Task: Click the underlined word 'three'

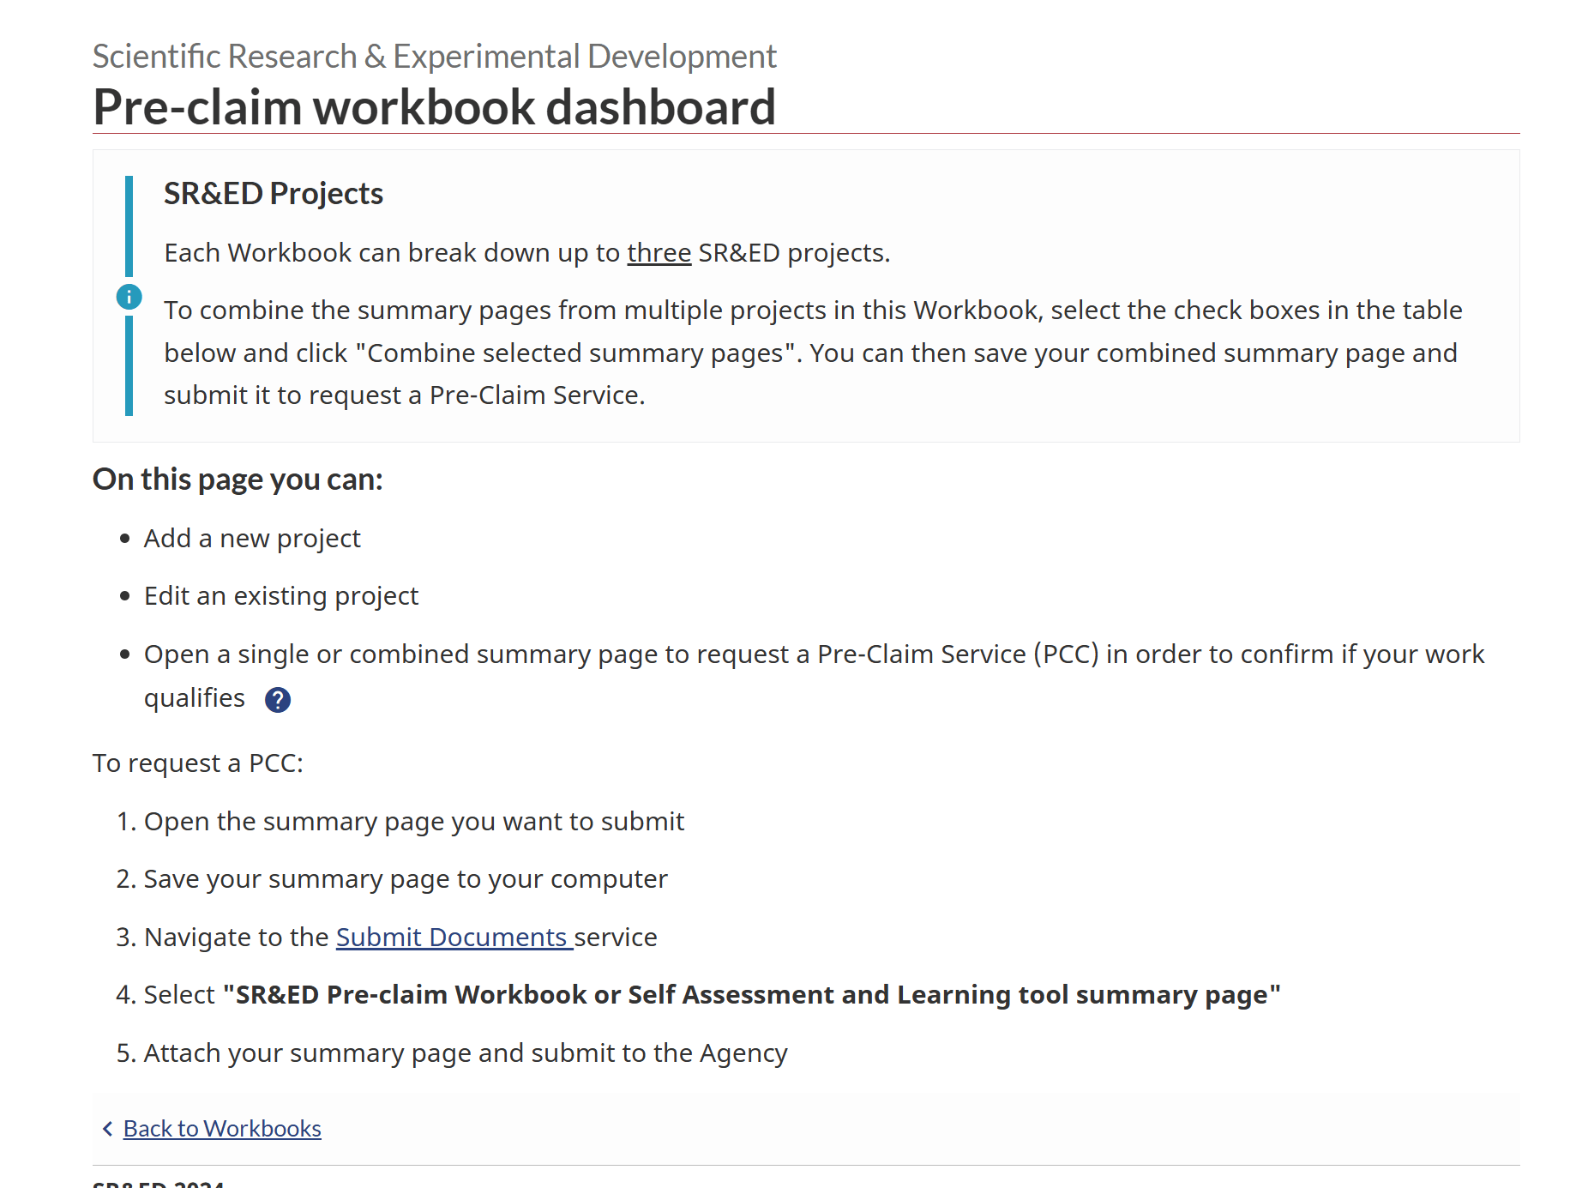Action: pos(659,253)
